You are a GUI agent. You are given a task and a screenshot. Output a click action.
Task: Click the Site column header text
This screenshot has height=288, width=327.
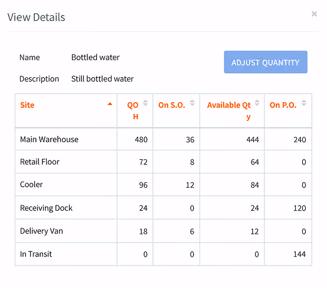point(27,105)
